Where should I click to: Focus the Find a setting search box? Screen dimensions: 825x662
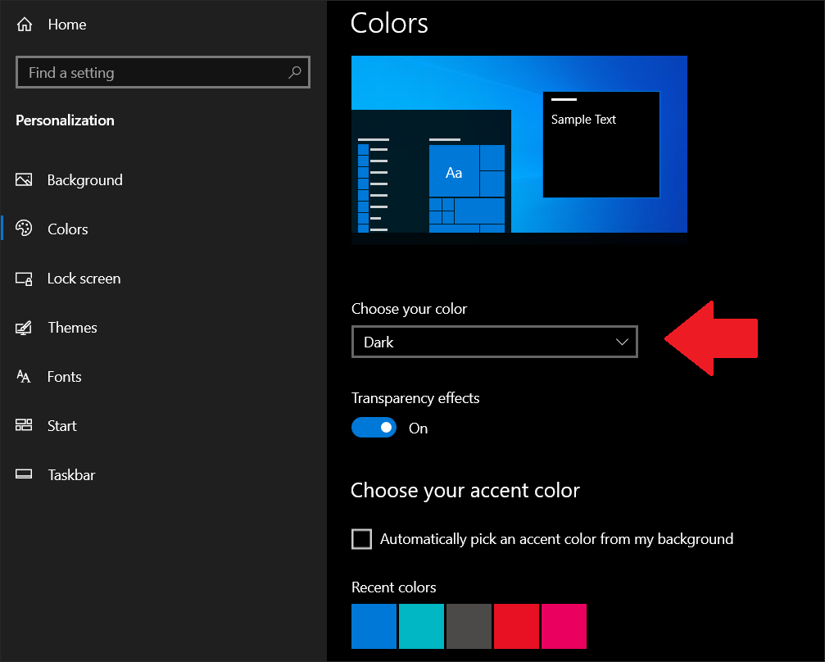click(x=162, y=72)
